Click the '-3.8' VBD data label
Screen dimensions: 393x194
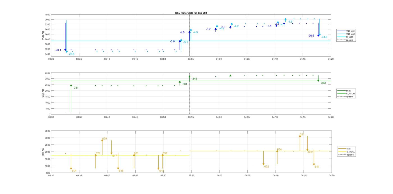point(172,41)
